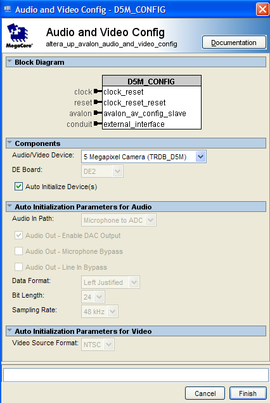Click altera_up_avalon_audio_and_video_config subtitle text
Screen dimensions: 270x403
[112, 44]
